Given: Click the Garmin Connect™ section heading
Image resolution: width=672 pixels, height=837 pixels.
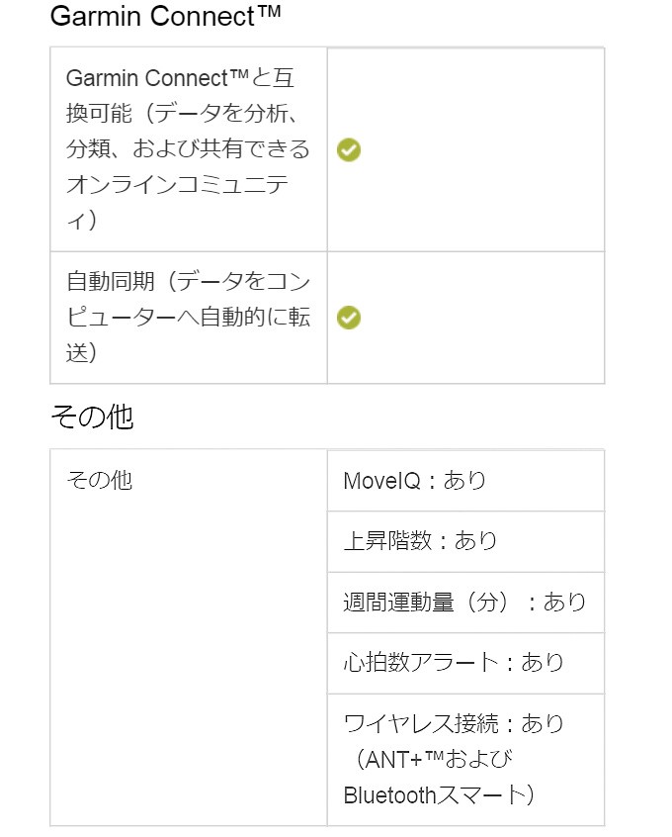Looking at the screenshot, I should (165, 17).
